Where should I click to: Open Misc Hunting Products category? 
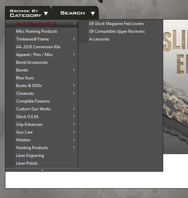coord(42,31)
